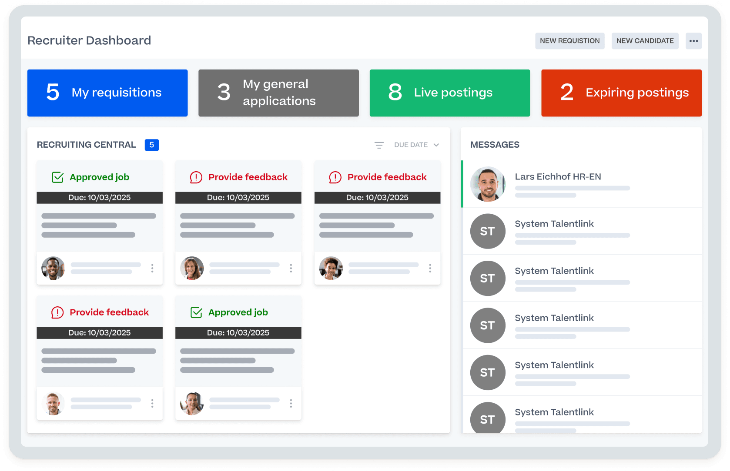Click the Due: 10/03/2025 progress bar on the first card

coord(99,198)
